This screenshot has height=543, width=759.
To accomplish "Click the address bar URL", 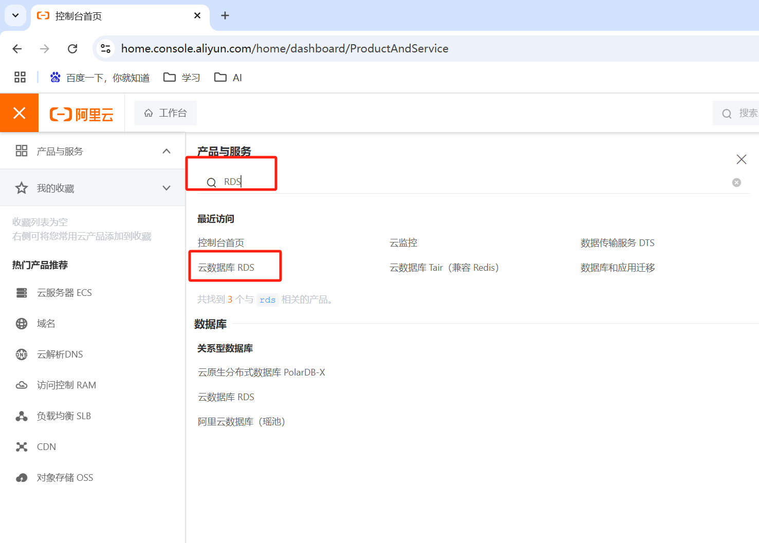I will (285, 49).
